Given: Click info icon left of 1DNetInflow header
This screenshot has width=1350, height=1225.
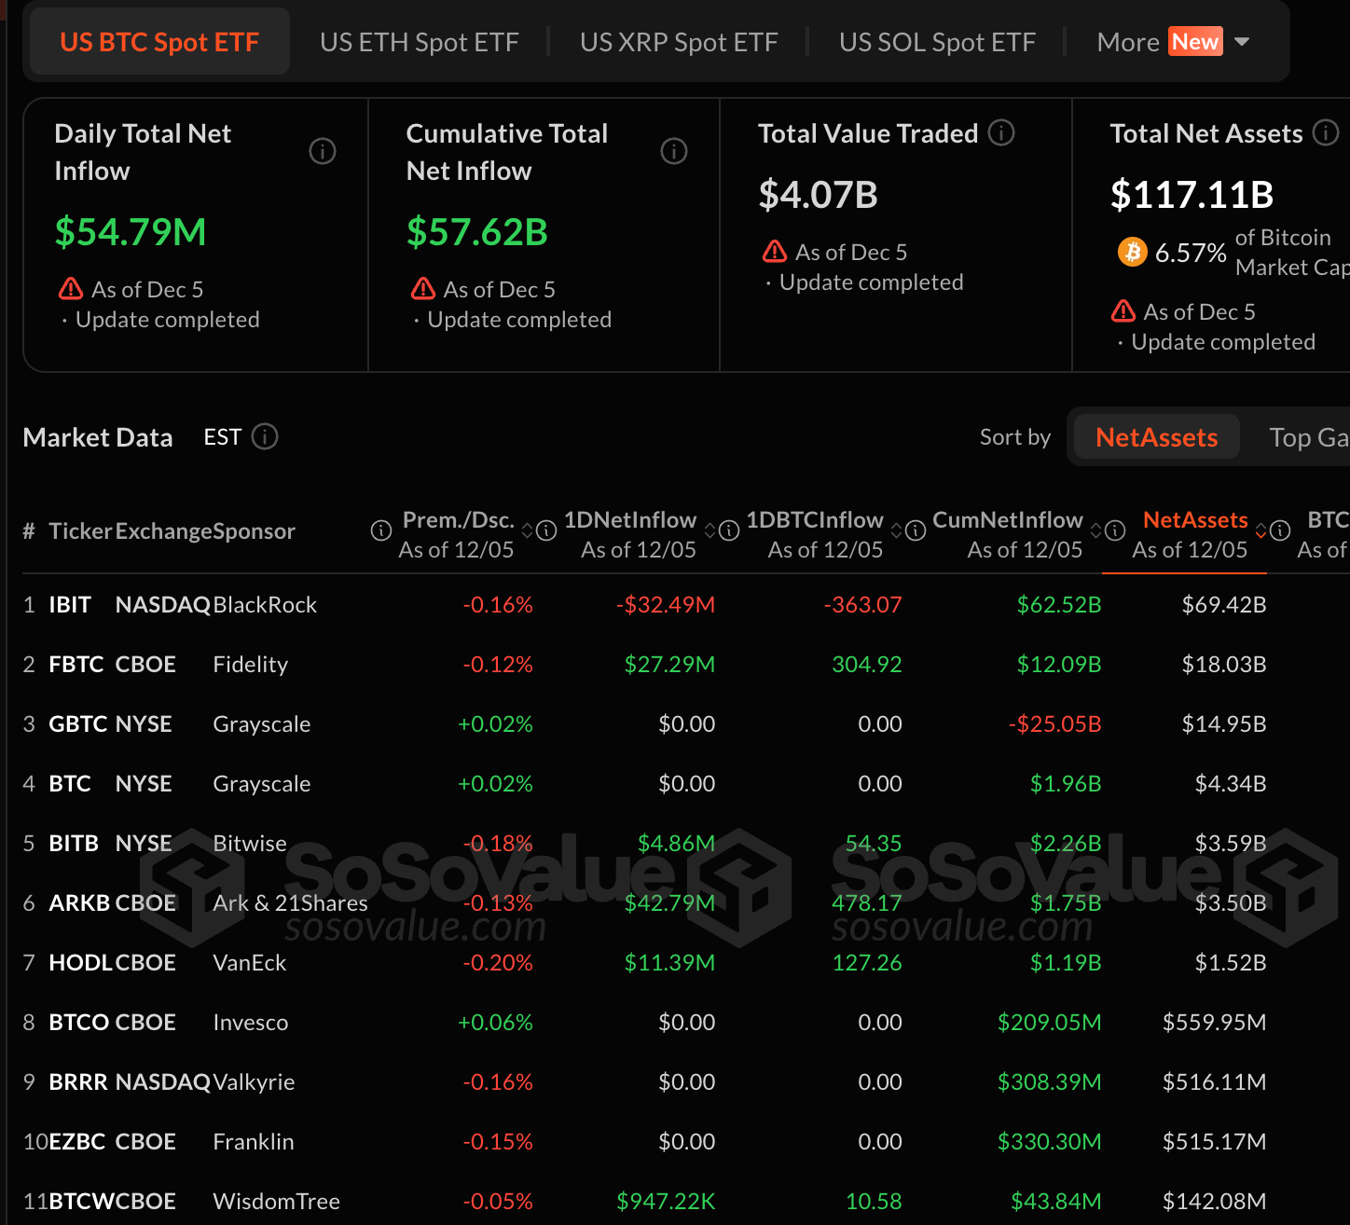Looking at the screenshot, I should [547, 530].
